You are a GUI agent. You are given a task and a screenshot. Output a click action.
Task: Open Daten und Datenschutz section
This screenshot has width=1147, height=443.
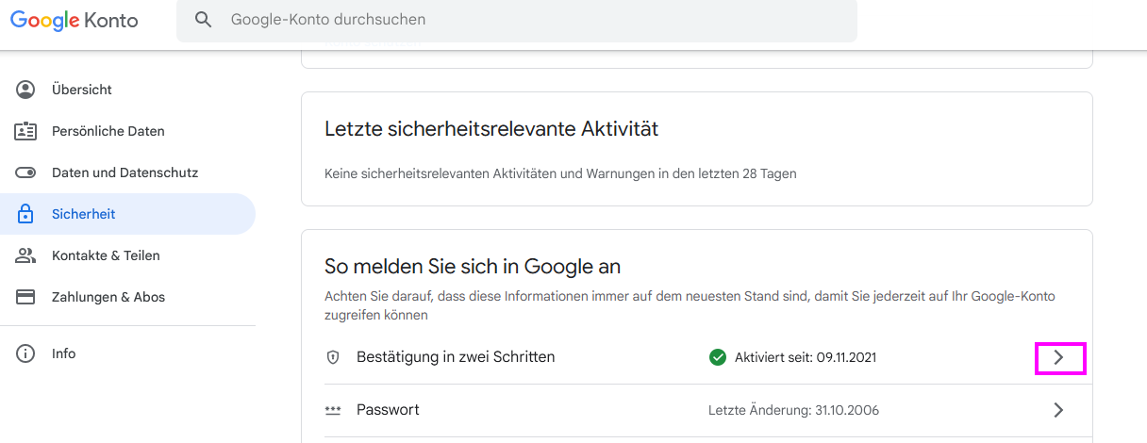pyautogui.click(x=127, y=172)
